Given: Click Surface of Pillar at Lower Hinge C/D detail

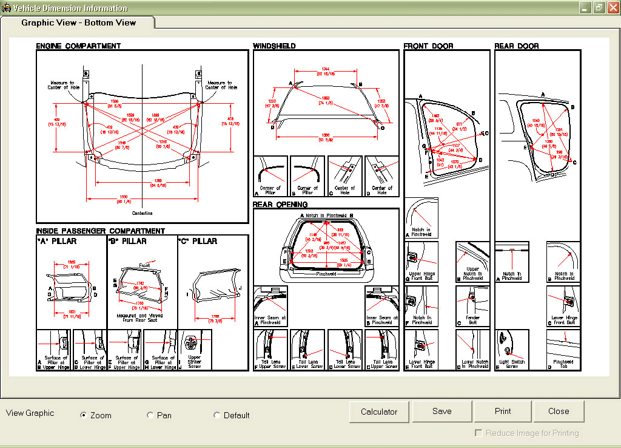Looking at the screenshot, I should 90,350.
